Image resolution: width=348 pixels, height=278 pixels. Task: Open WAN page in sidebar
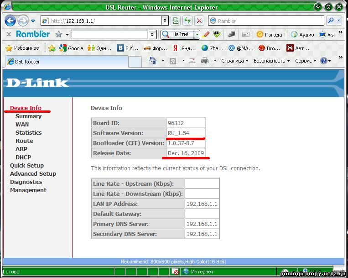coord(22,124)
